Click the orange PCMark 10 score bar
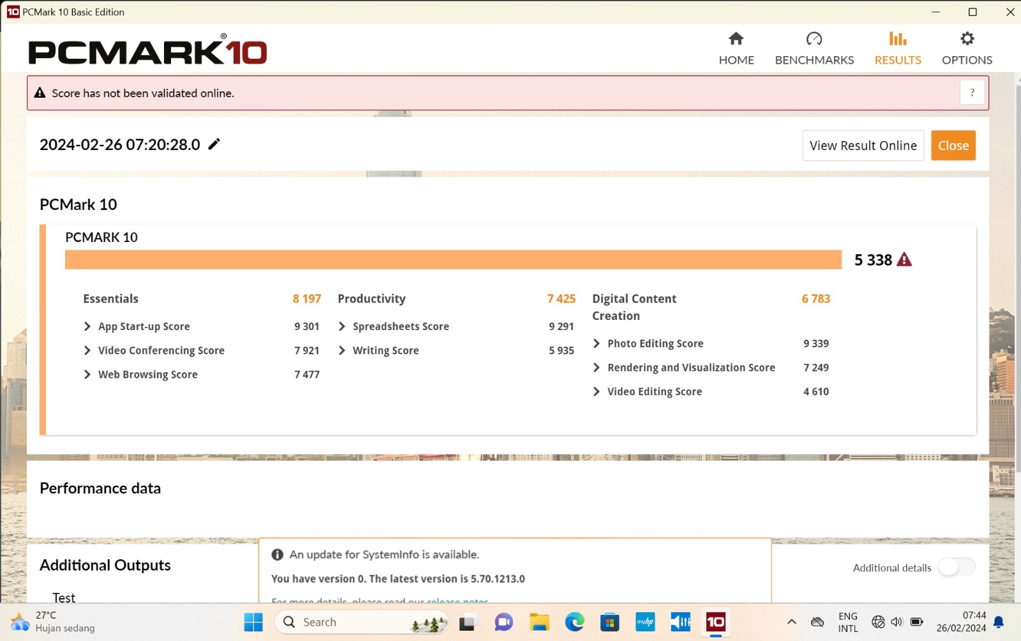This screenshot has height=641, width=1021. click(453, 260)
